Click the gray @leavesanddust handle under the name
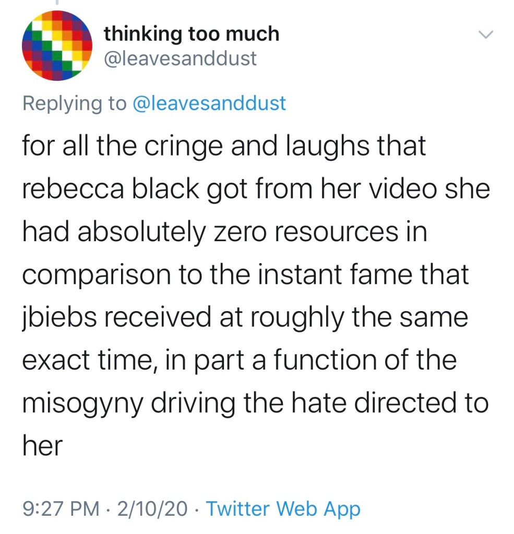Viewport: 514px width, 534px height. pos(181,58)
